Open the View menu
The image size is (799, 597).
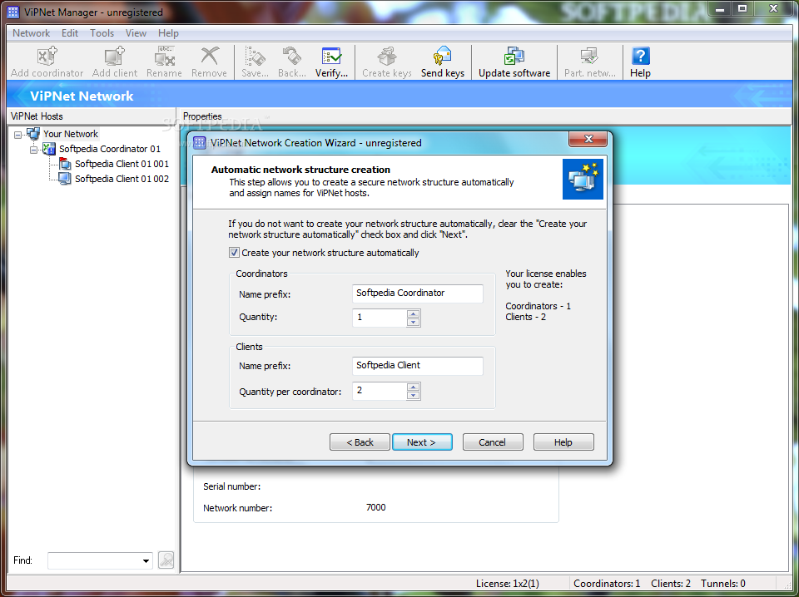[x=136, y=33]
